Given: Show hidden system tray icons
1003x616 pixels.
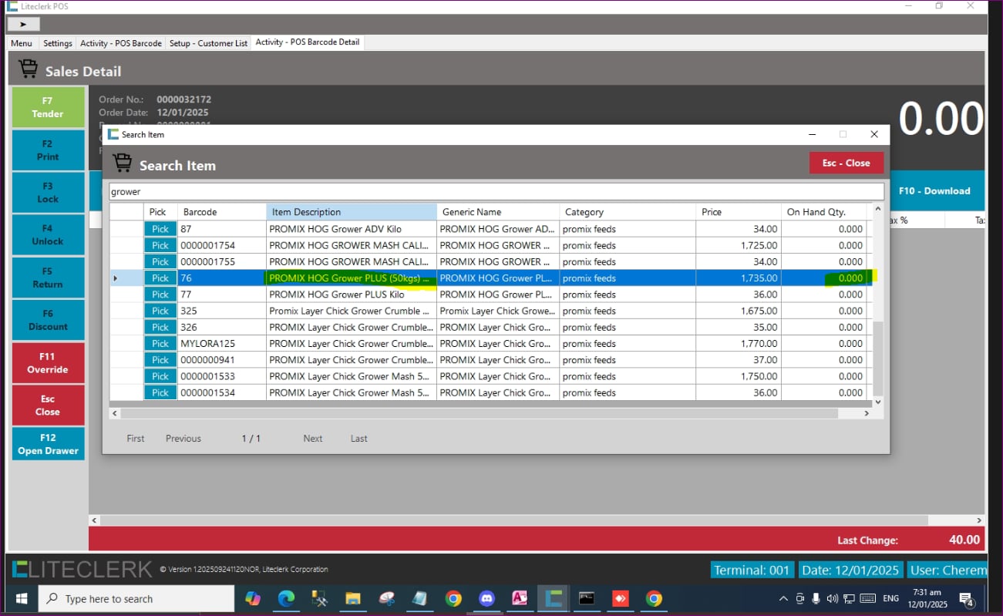Looking at the screenshot, I should pyautogui.click(x=783, y=598).
